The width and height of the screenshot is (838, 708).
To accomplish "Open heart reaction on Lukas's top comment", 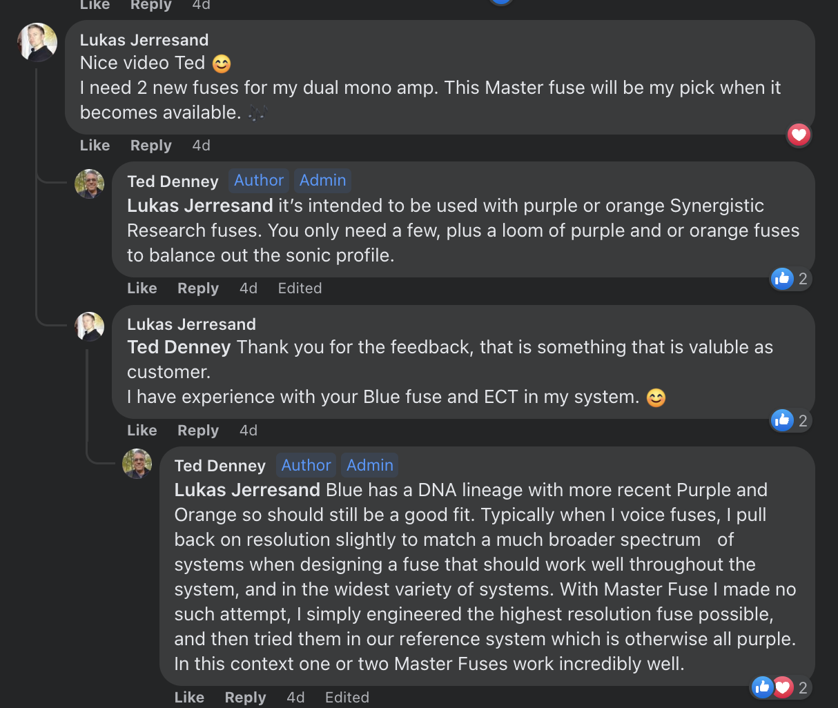I will [x=799, y=135].
